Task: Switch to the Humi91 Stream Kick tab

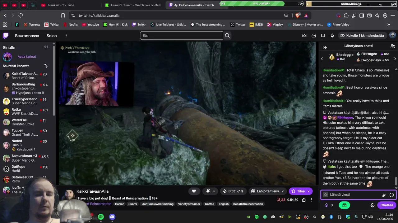Action: [132, 5]
